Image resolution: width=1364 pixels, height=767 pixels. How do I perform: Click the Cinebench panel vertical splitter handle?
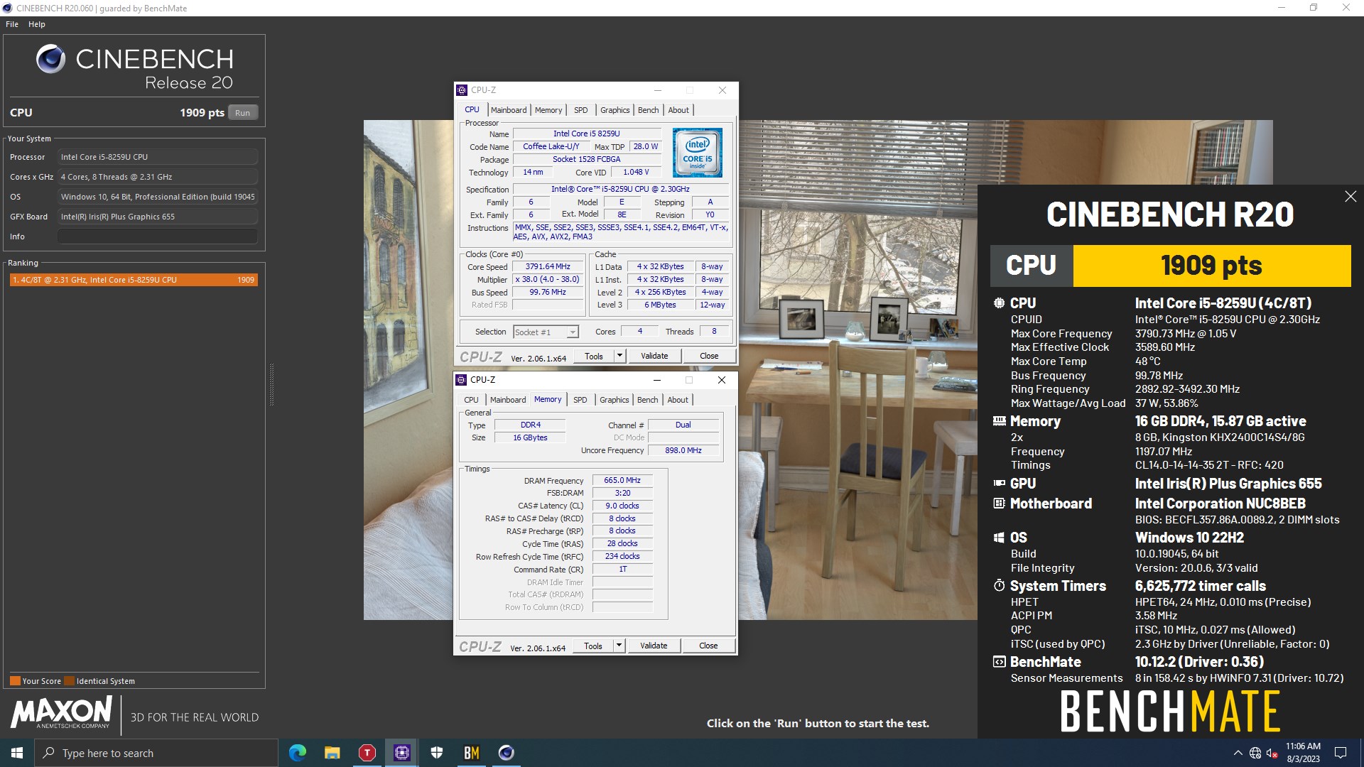click(x=271, y=384)
